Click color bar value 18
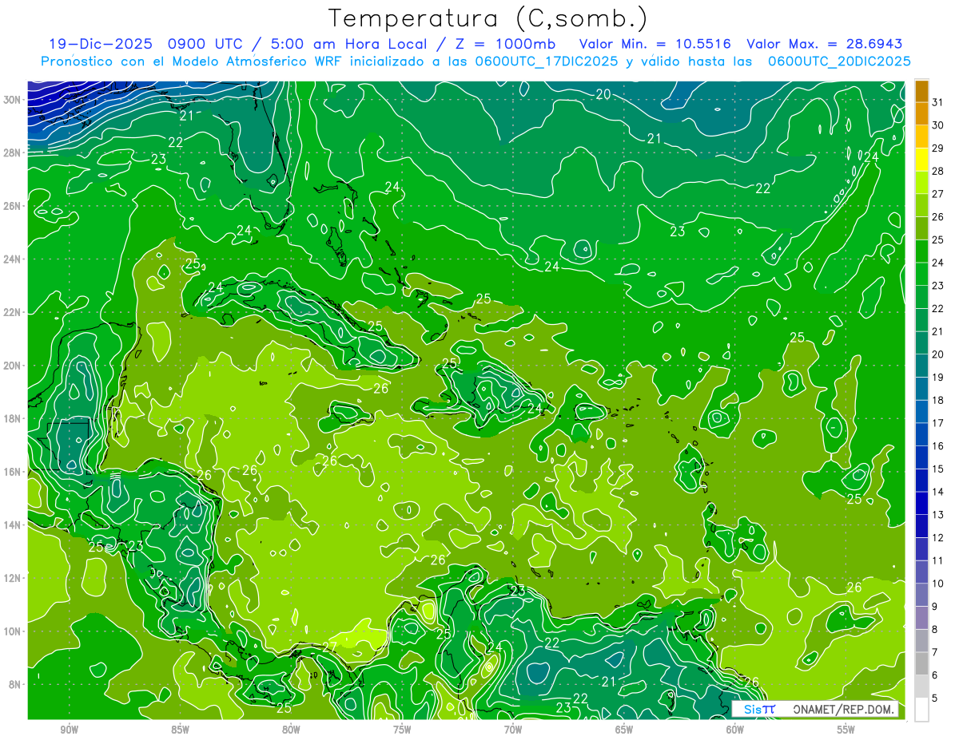The width and height of the screenshot is (959, 740). click(x=938, y=400)
